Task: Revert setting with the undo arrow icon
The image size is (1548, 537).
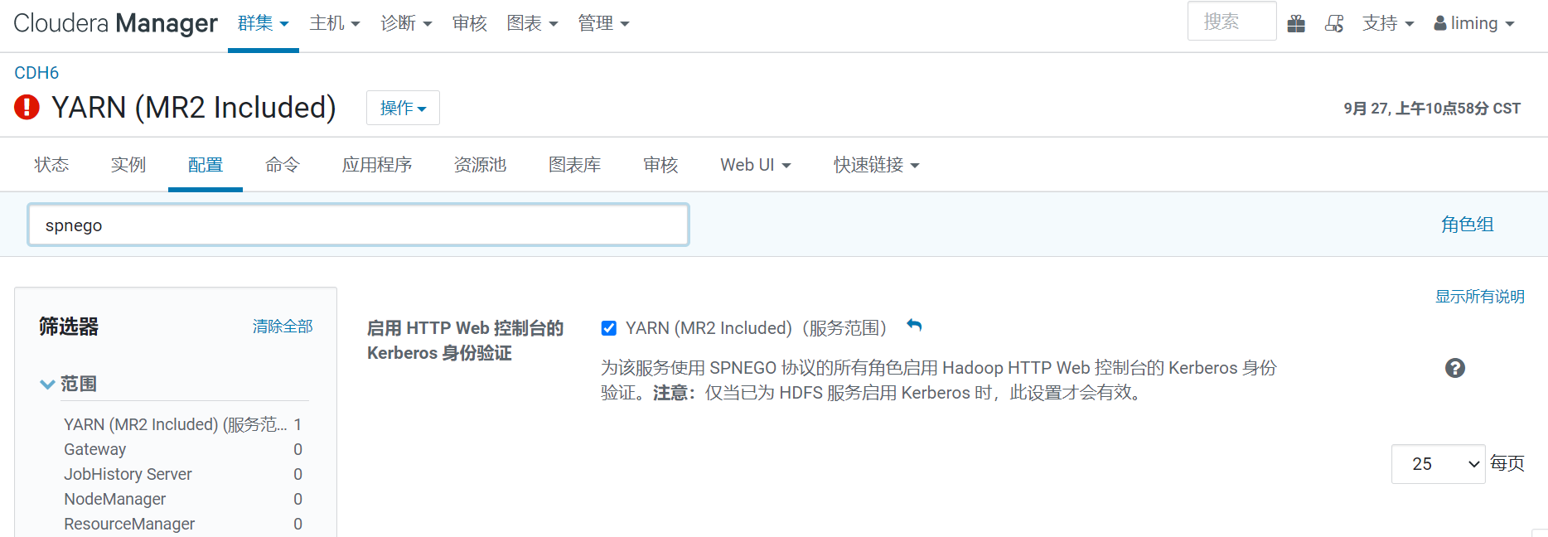Action: pos(914,326)
